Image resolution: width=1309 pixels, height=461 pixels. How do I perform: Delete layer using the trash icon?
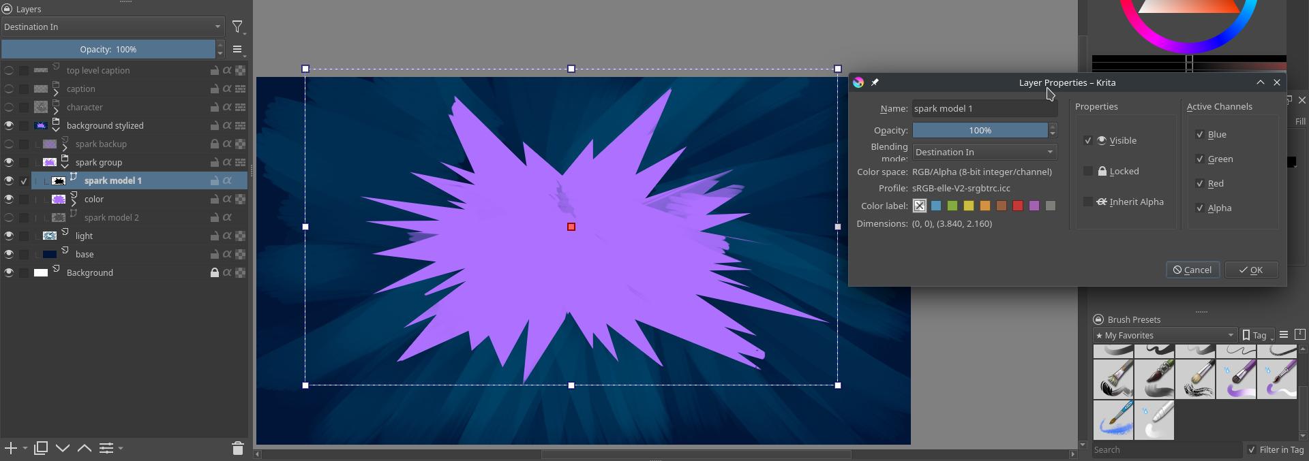pos(237,448)
